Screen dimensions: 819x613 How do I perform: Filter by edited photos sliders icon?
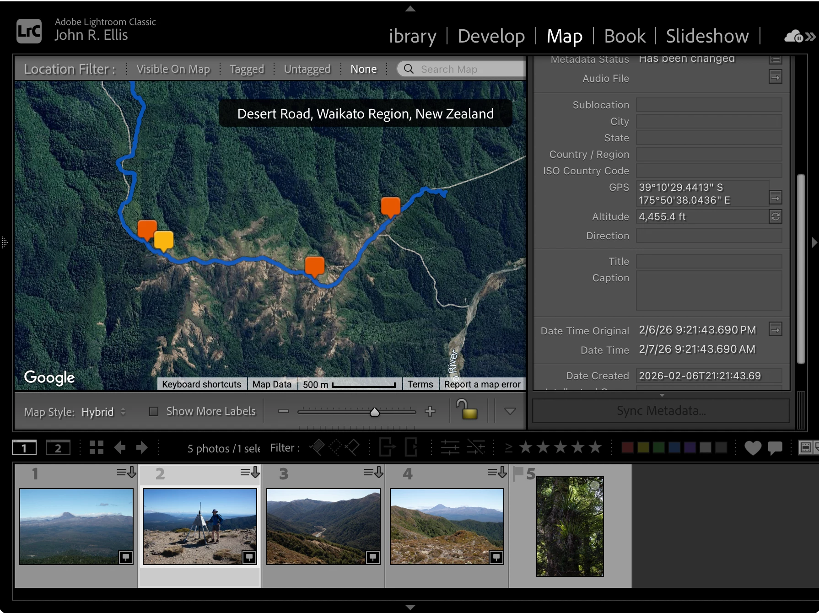(450, 447)
